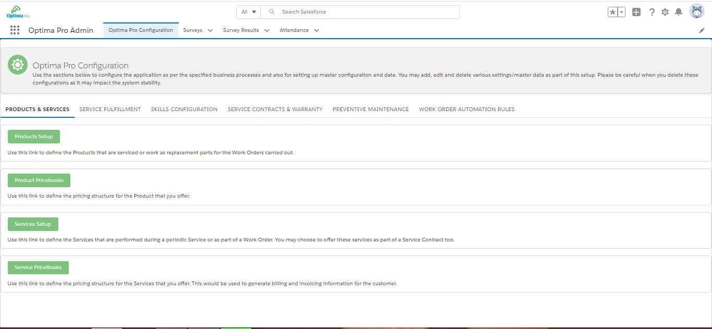
Task: Switch to the SERVICE FULFILLMENT tab
Action: tap(110, 109)
